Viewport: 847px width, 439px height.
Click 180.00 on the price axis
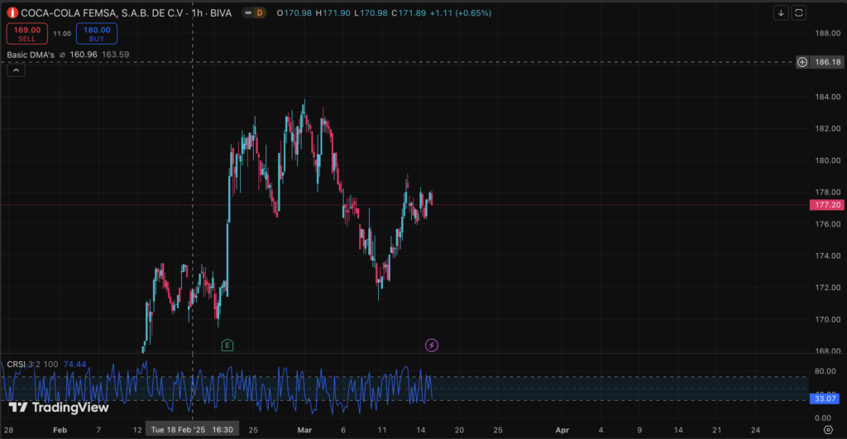pos(827,160)
